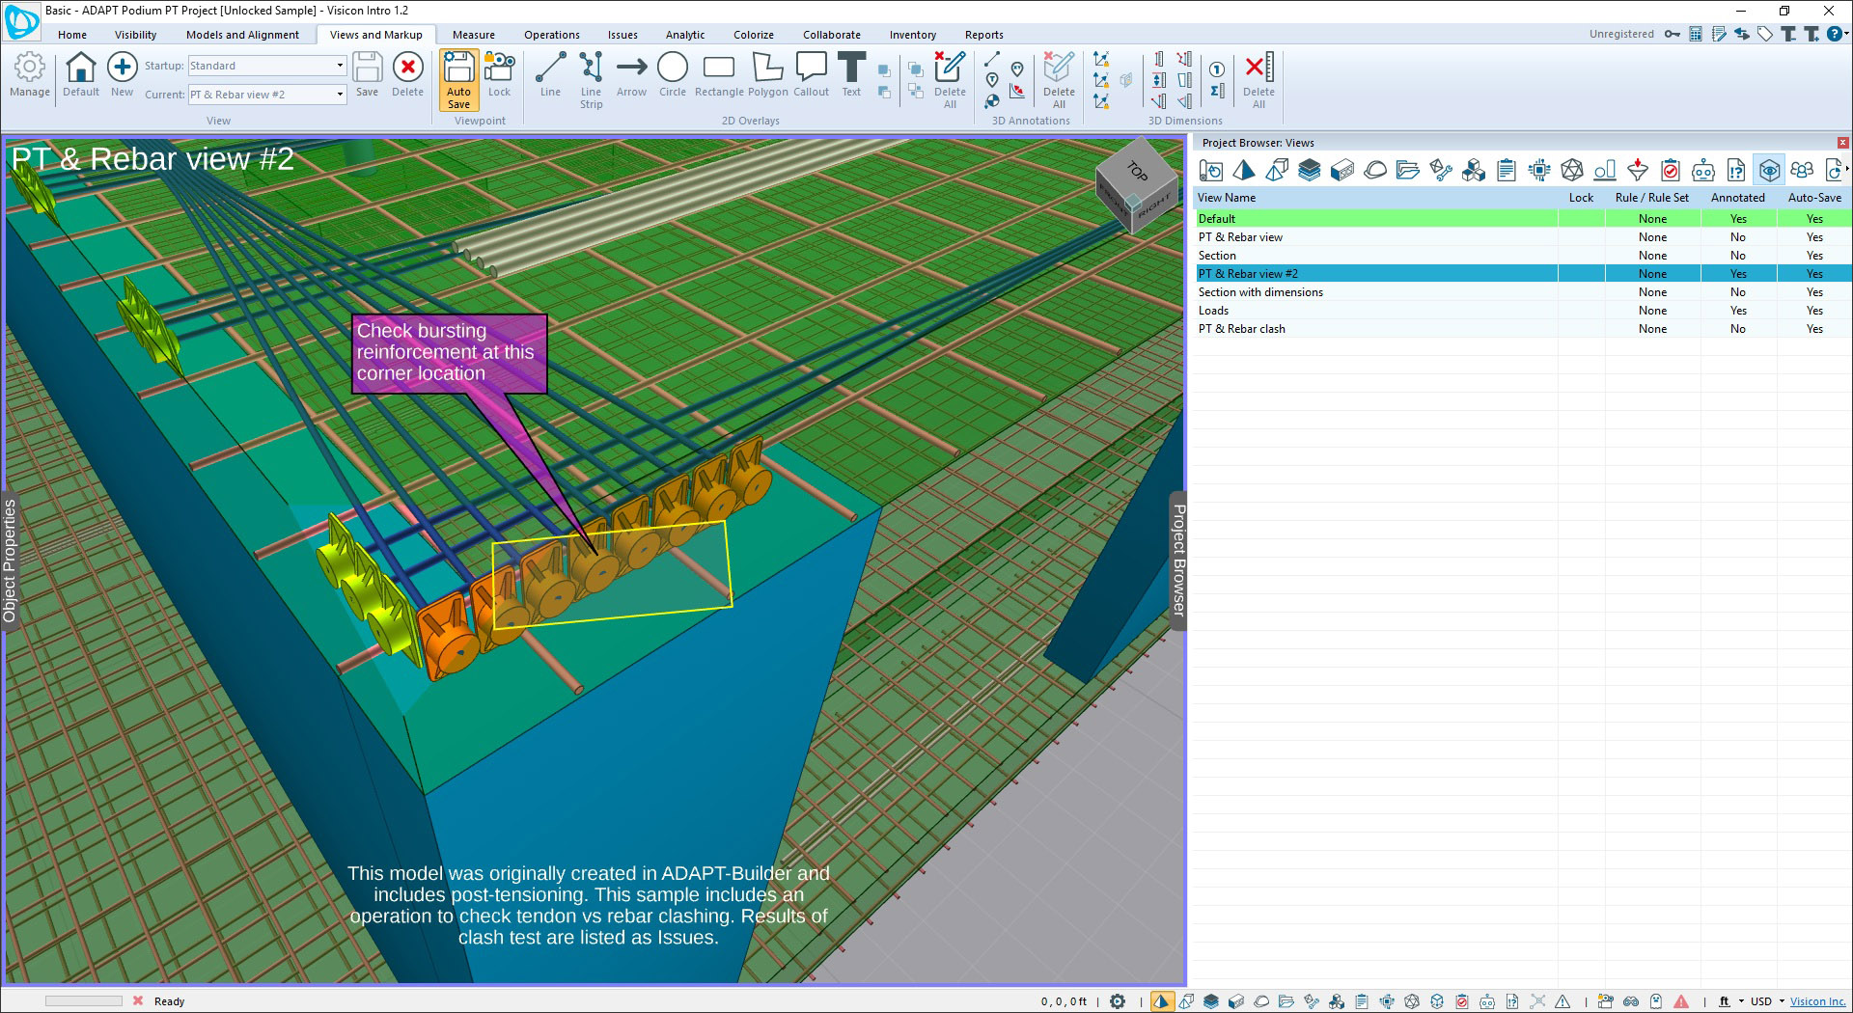The height and width of the screenshot is (1013, 1853).
Task: Select the Arrow overlay tool
Action: (631, 74)
